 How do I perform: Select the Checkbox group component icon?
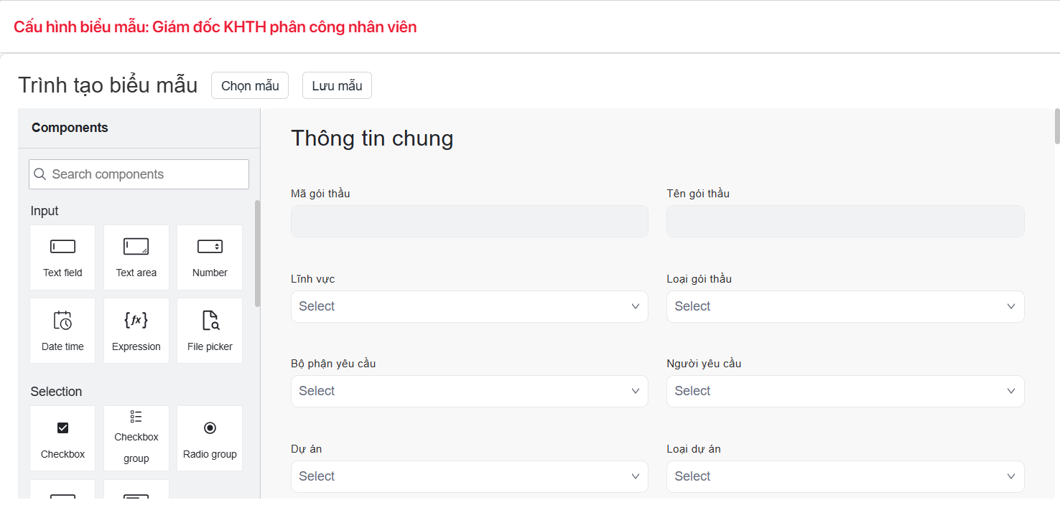point(136,417)
